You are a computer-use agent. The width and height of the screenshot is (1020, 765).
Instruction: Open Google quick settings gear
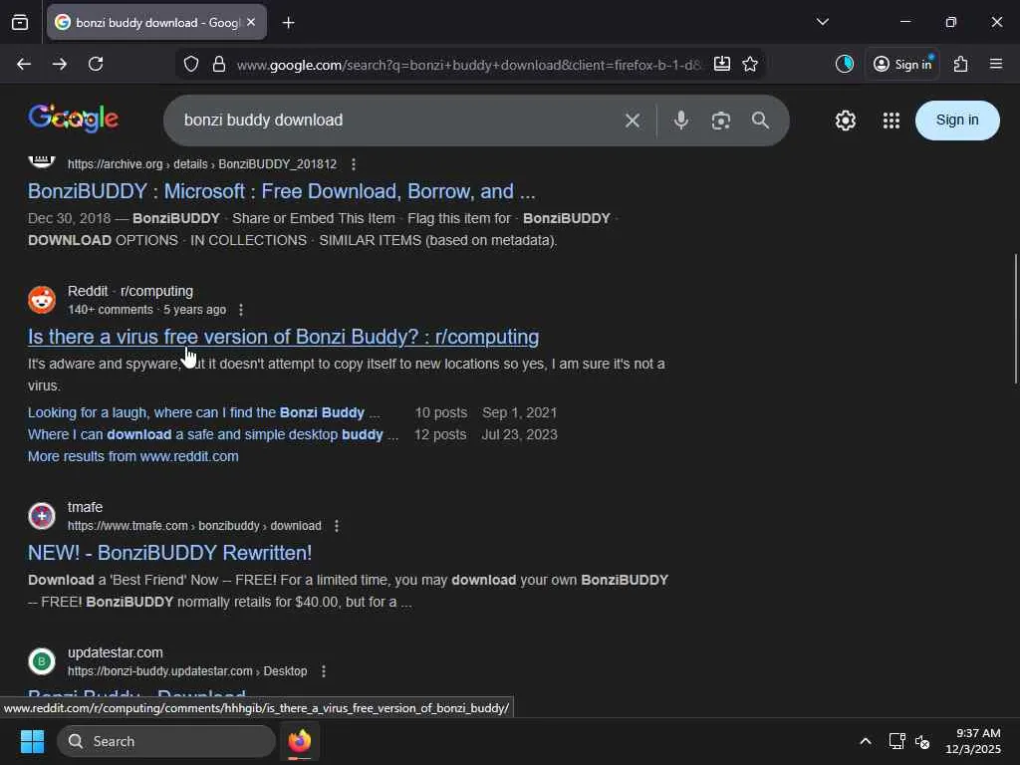(845, 121)
